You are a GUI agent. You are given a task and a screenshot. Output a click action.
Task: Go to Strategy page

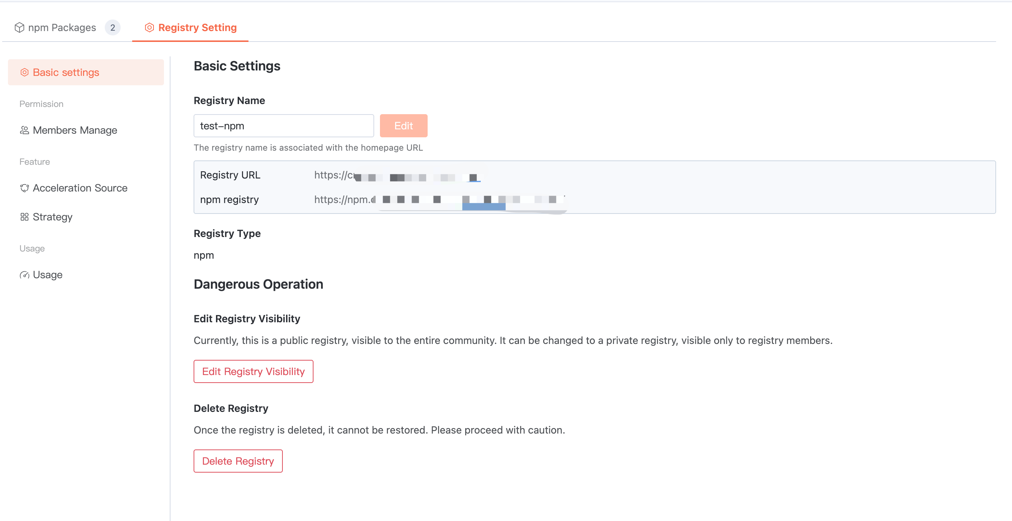point(52,217)
